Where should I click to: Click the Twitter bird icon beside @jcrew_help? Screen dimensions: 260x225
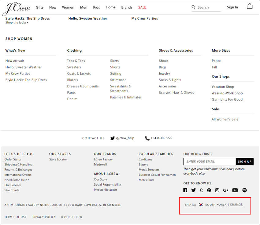[x=113, y=138]
